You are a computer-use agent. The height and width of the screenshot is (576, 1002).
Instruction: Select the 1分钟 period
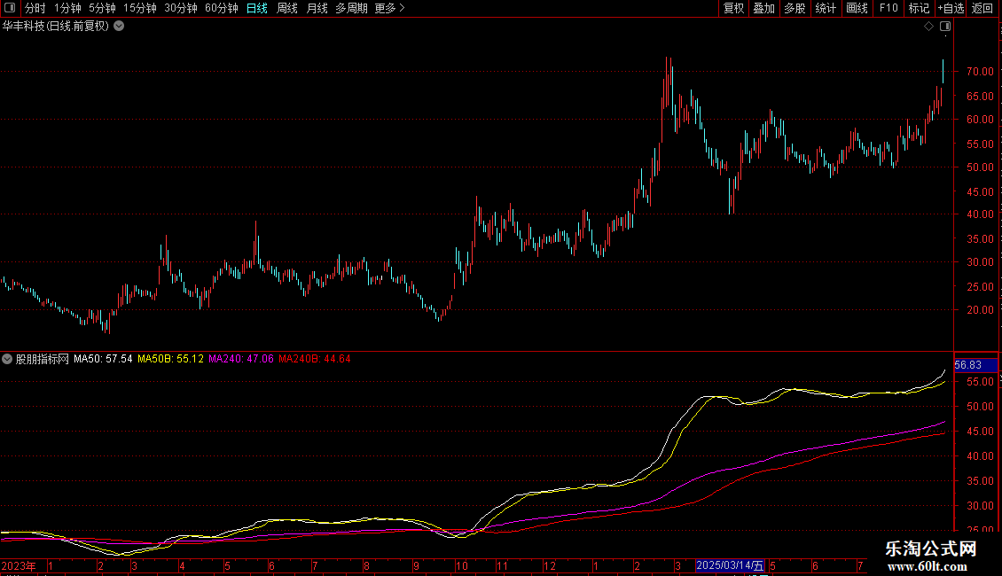67,8
